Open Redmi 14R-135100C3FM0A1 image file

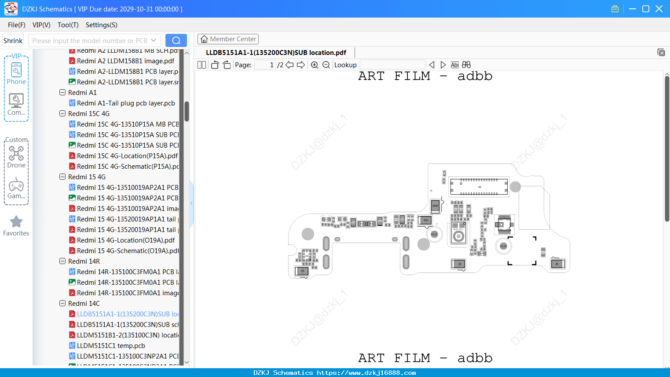tap(124, 293)
